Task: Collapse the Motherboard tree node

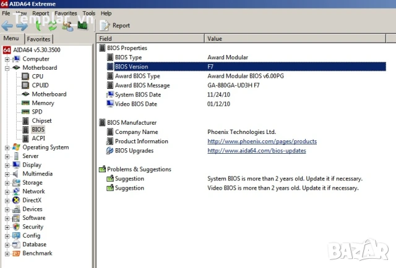Action: click(x=7, y=68)
